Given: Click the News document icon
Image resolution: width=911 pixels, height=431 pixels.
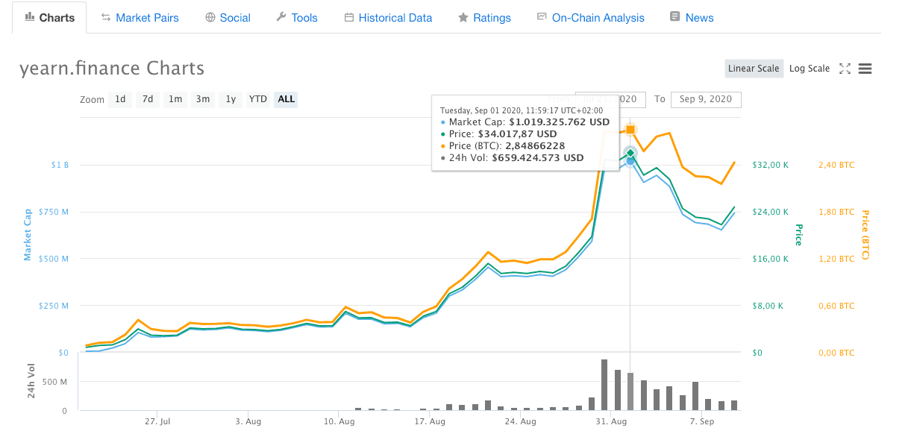Looking at the screenshot, I should pyautogui.click(x=675, y=17).
